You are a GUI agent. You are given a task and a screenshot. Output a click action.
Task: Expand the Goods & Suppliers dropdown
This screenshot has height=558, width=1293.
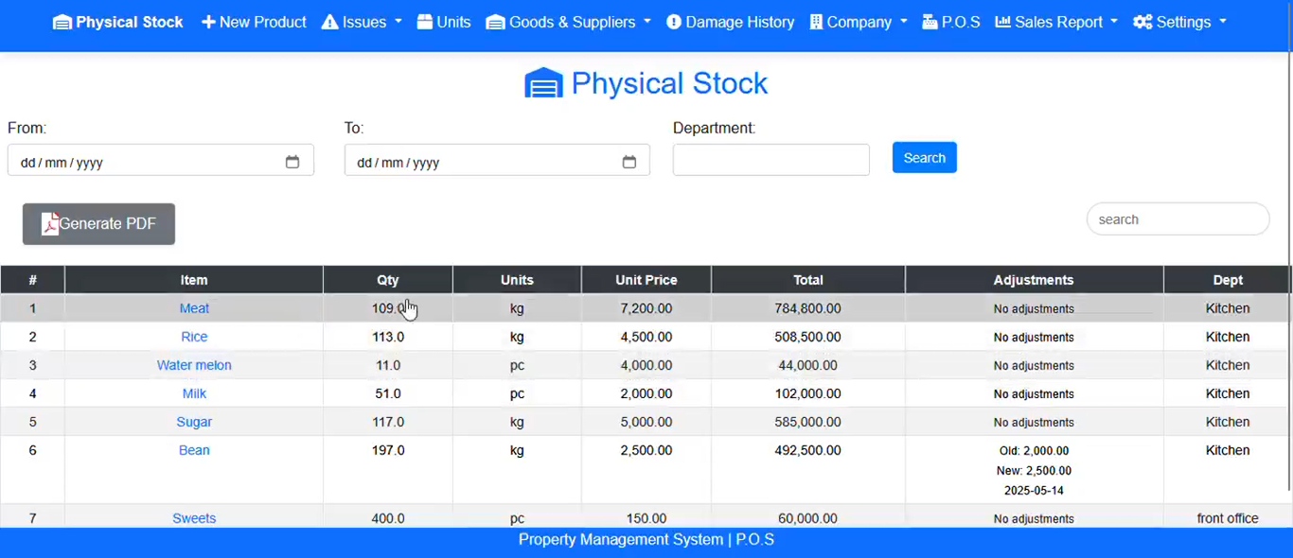click(x=569, y=22)
